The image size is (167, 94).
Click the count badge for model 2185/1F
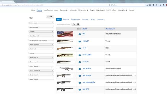point(80,62)
